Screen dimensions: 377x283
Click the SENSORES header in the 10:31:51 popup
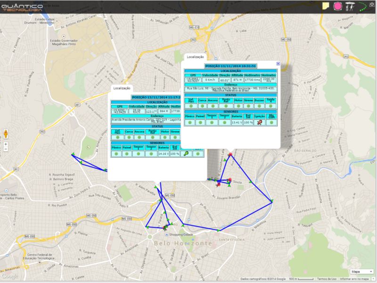(230, 112)
